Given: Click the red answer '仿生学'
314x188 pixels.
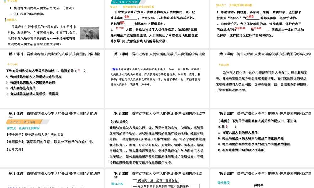Looking at the screenshot, I should pyautogui.click(x=120, y=28).
